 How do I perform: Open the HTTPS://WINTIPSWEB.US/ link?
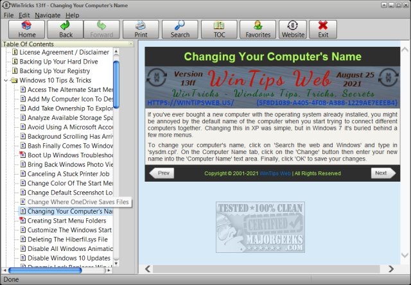pyautogui.click(x=191, y=103)
